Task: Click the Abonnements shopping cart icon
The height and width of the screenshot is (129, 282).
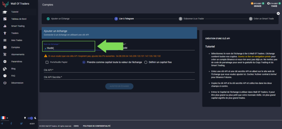Action: click(5, 55)
